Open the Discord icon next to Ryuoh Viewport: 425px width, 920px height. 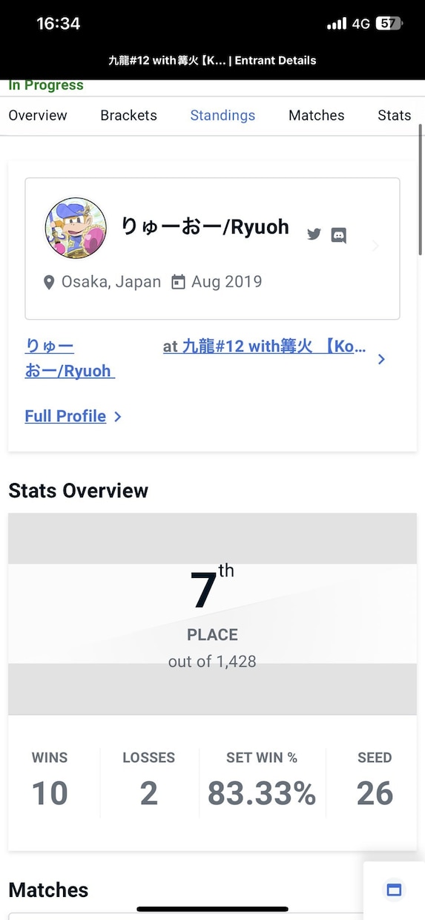tap(338, 236)
